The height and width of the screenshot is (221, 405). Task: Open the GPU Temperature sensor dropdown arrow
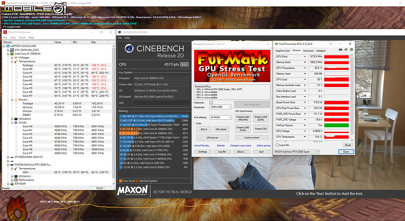tap(305, 68)
